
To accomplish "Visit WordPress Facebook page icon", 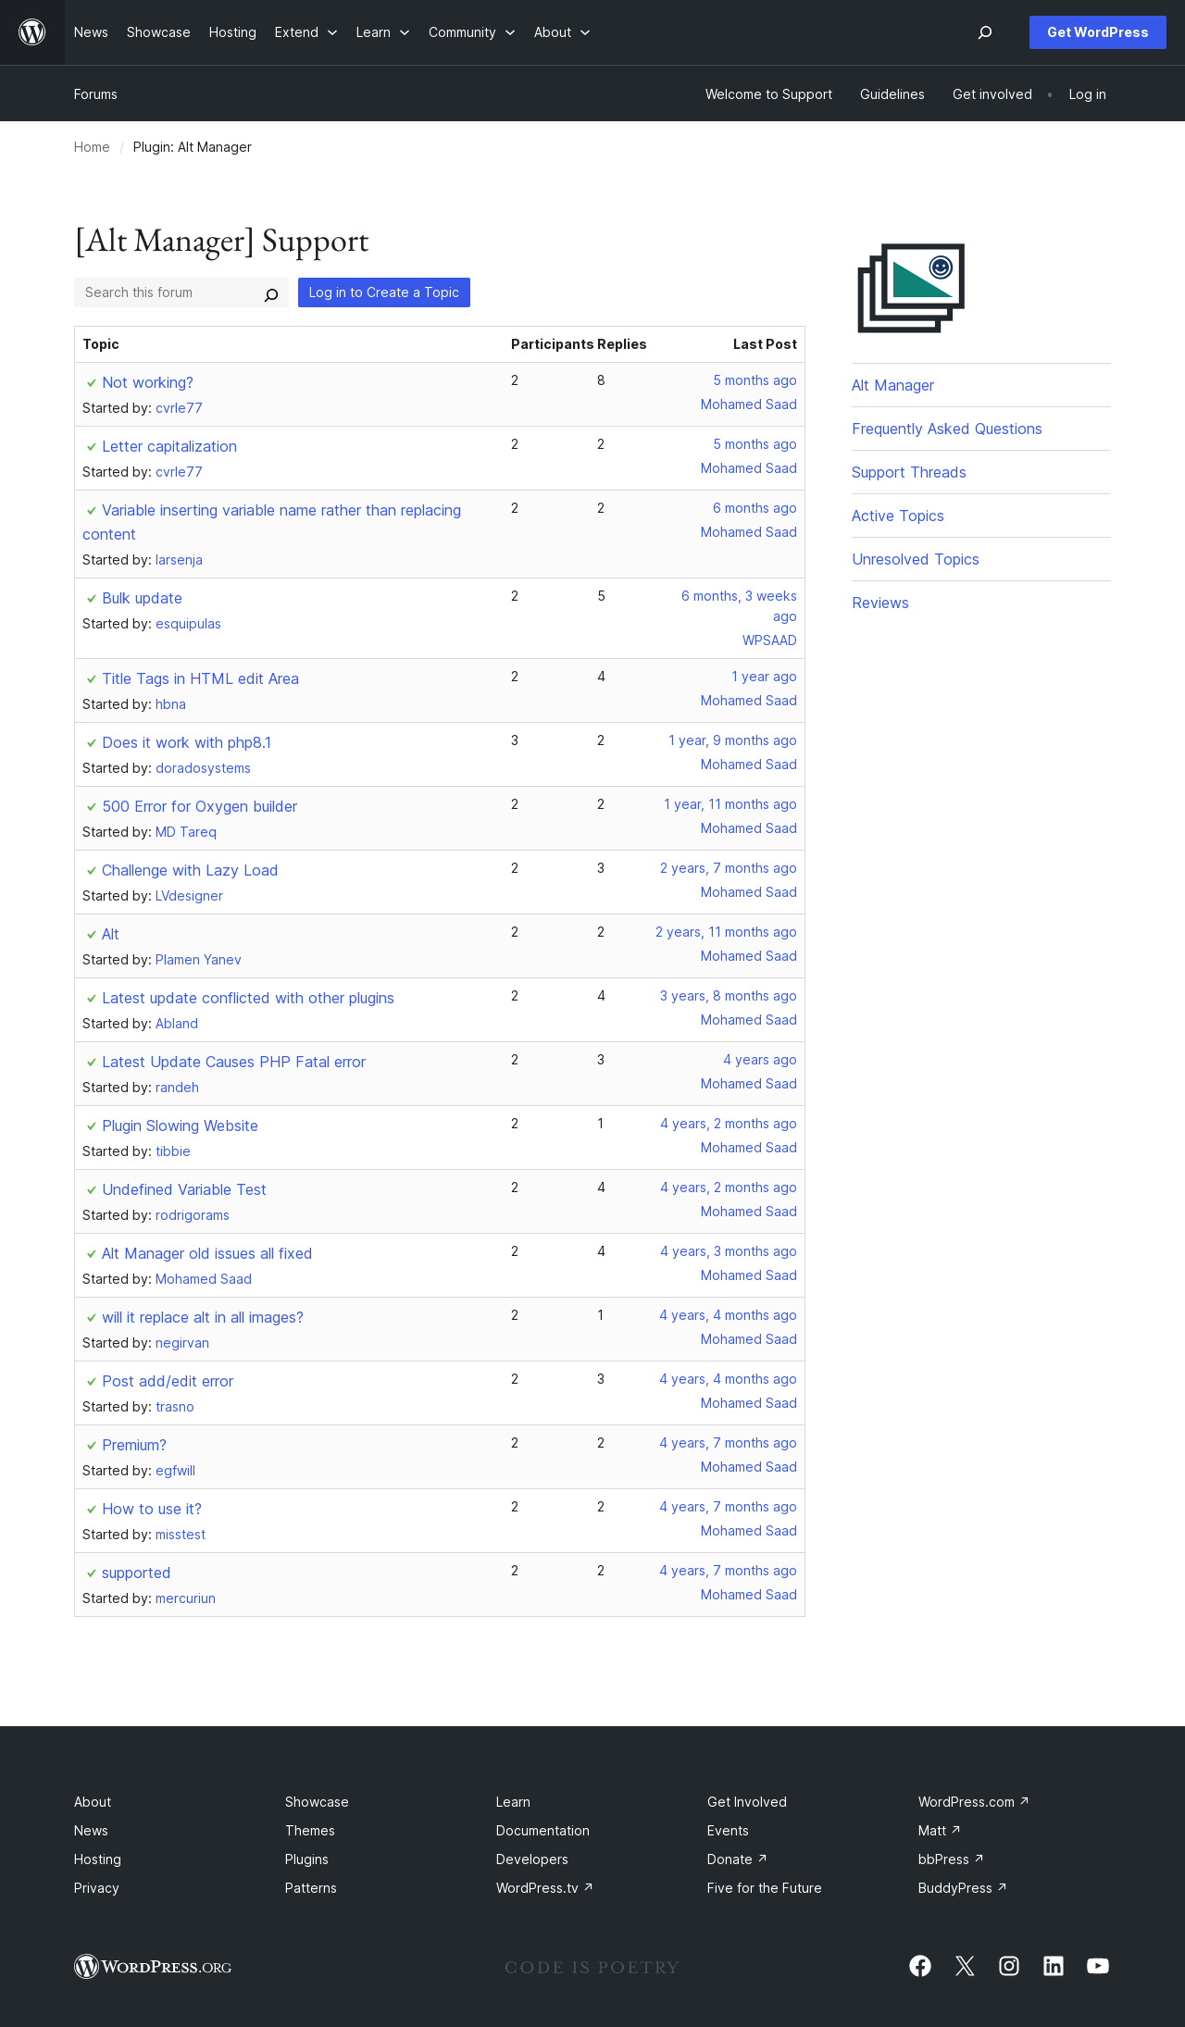I will 920,1966.
